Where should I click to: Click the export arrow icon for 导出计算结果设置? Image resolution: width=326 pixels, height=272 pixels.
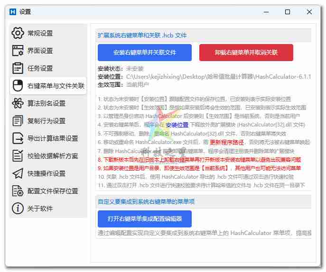click(x=18, y=138)
